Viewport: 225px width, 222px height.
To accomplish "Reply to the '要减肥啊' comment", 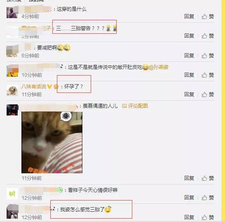I will coord(189,56).
